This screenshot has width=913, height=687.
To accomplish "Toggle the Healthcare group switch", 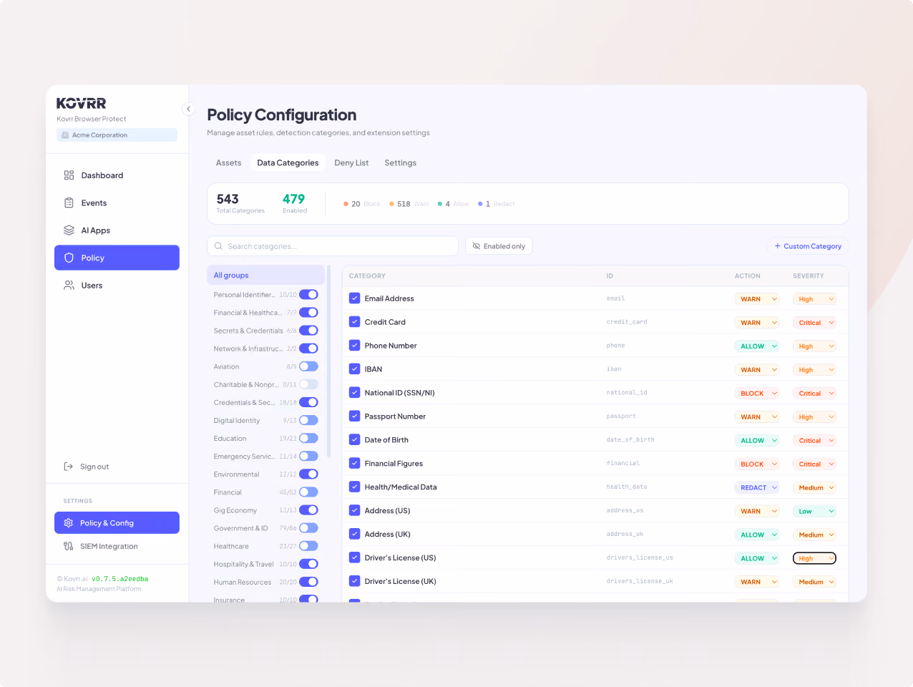I will pyautogui.click(x=308, y=546).
